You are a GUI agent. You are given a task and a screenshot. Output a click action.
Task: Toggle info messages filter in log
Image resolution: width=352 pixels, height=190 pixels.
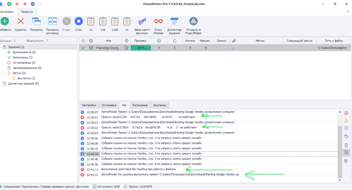click(346, 128)
